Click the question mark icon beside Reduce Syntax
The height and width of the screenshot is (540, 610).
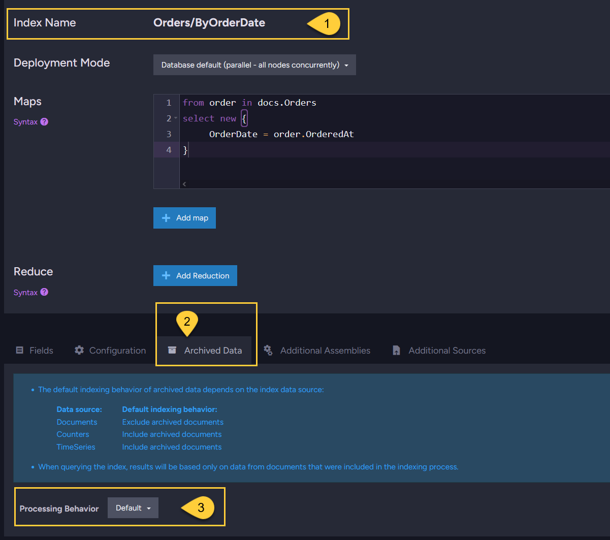click(x=44, y=292)
